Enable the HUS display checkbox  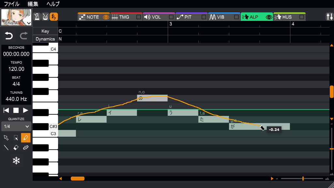click(302, 17)
